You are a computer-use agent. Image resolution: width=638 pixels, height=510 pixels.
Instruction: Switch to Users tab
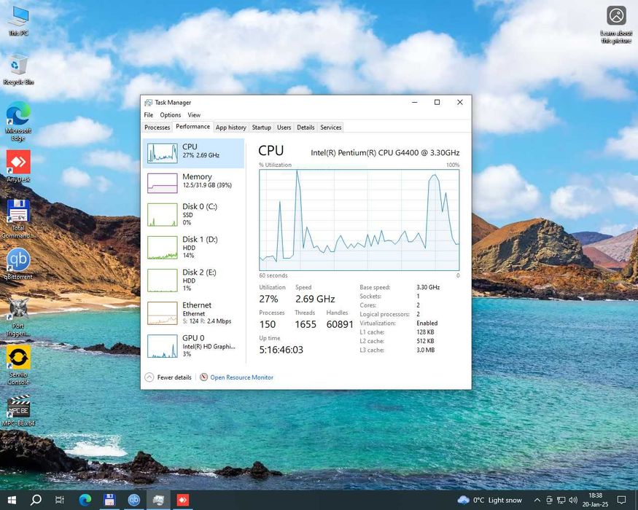(x=284, y=127)
